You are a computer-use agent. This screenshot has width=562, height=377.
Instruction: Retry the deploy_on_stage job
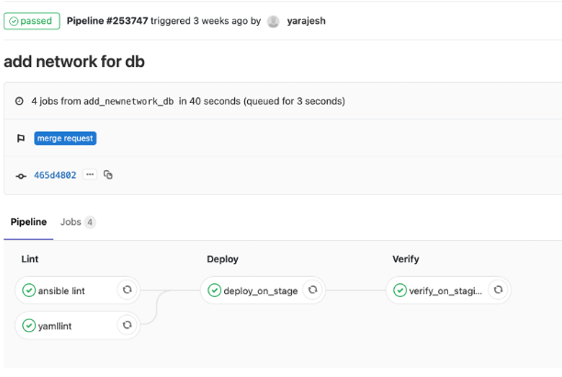312,291
